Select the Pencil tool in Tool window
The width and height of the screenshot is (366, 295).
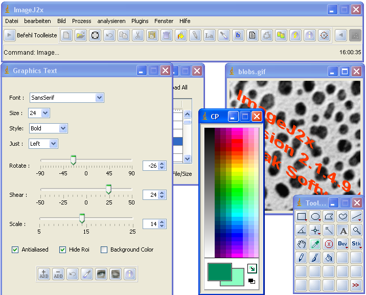click(x=301, y=258)
